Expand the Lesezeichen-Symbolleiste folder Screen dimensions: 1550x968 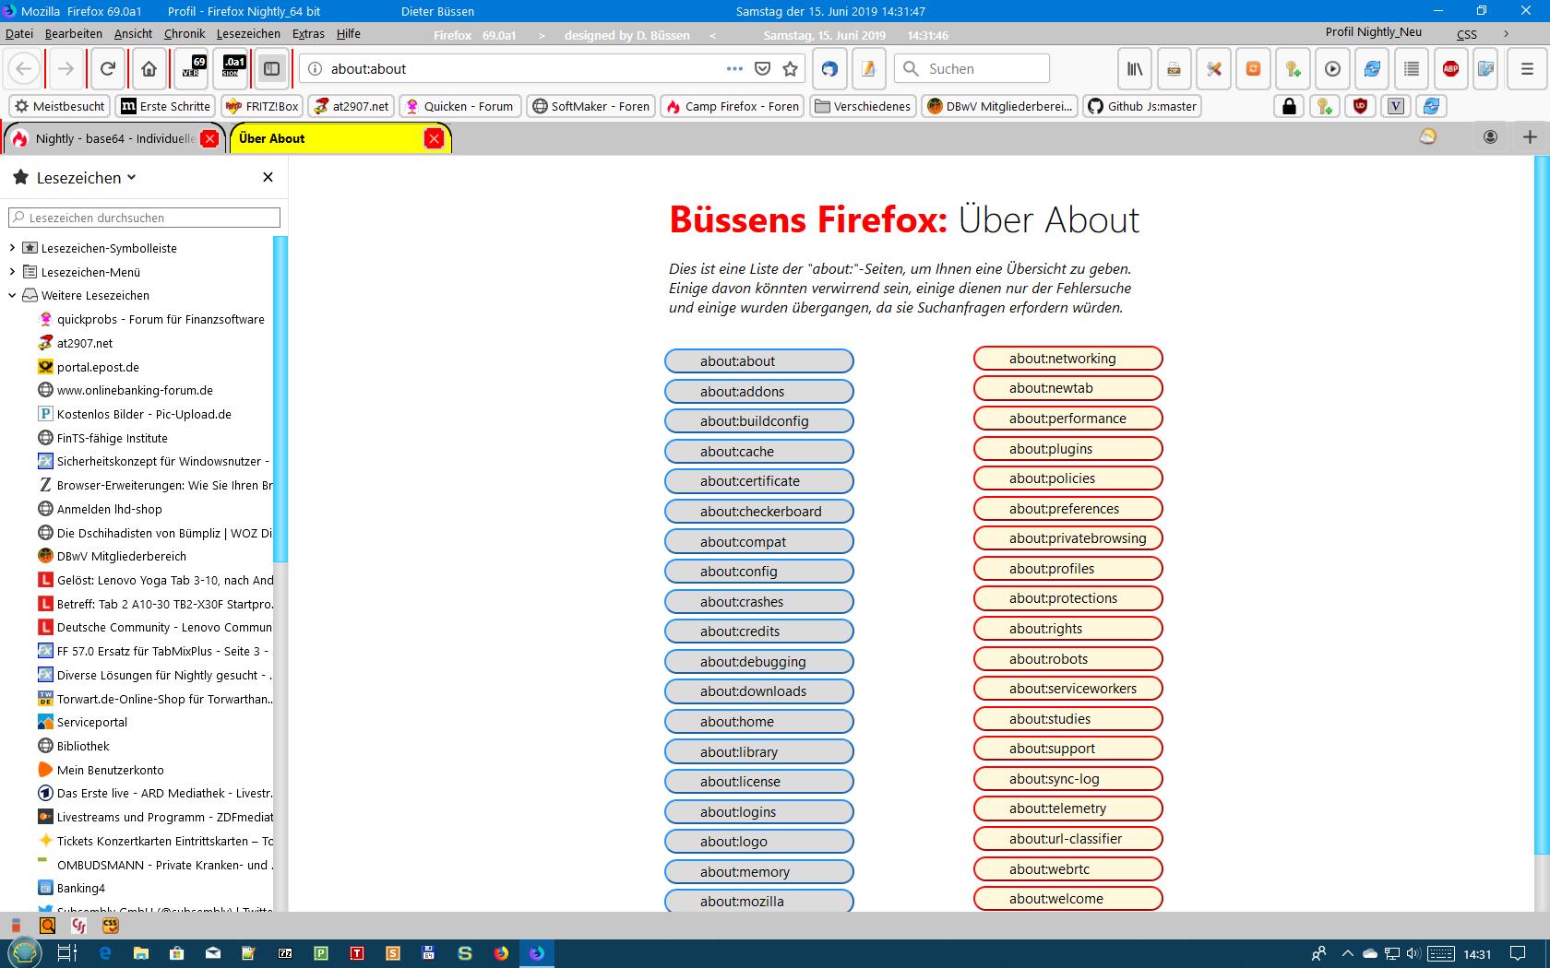(12, 248)
